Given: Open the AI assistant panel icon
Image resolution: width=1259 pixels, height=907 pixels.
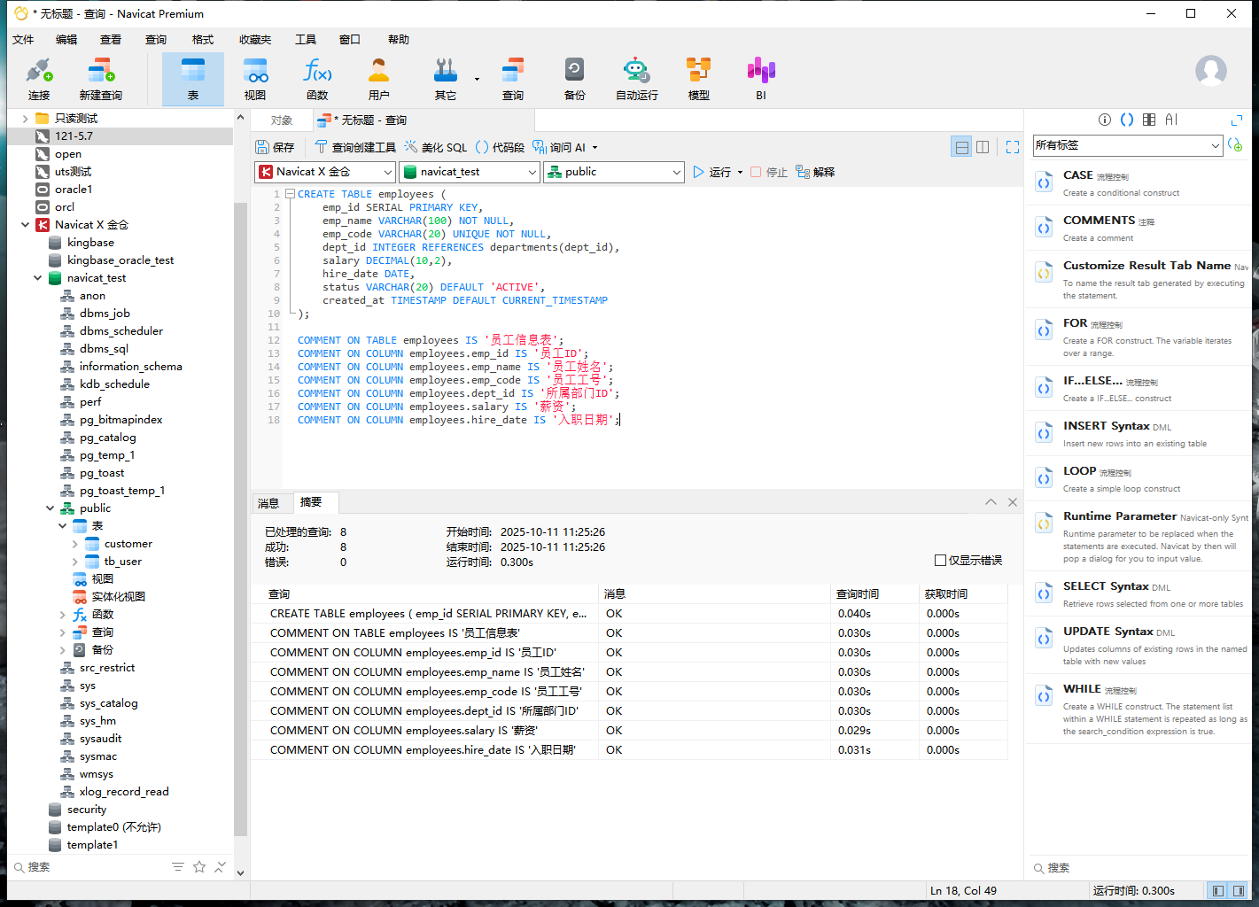Looking at the screenshot, I should tap(1171, 120).
